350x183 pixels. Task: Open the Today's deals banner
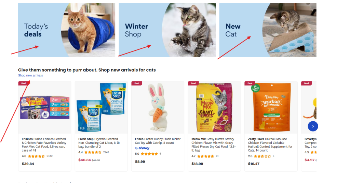(x=67, y=30)
